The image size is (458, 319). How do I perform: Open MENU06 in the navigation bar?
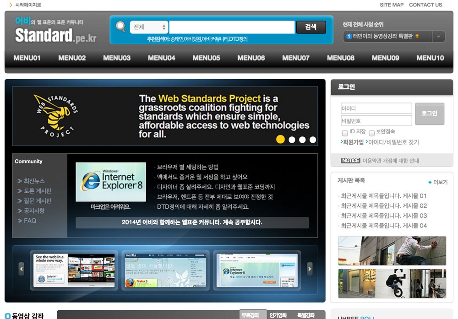point(251,58)
